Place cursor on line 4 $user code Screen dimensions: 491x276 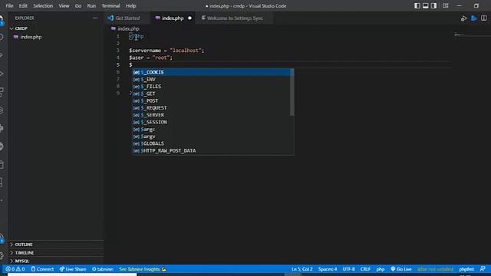point(150,58)
